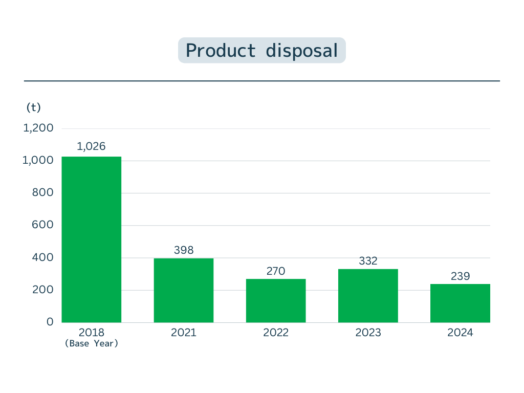Select the green 2018 base year bar
524x393 pixels.
[92, 239]
